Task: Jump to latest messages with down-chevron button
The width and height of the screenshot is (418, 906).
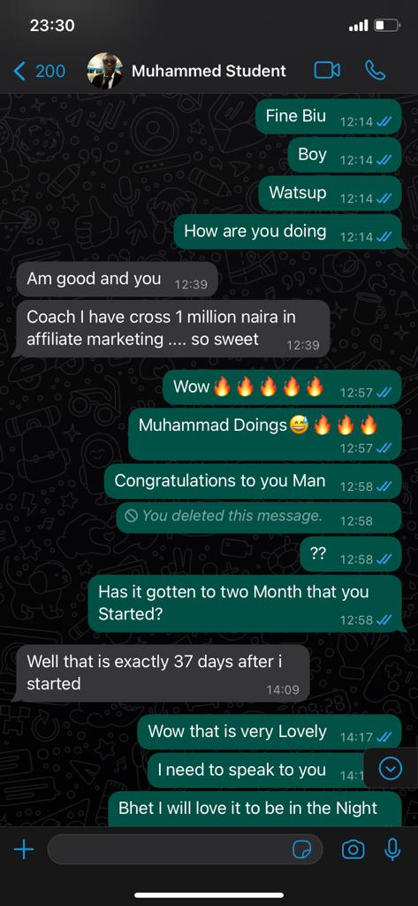Action: (391, 768)
